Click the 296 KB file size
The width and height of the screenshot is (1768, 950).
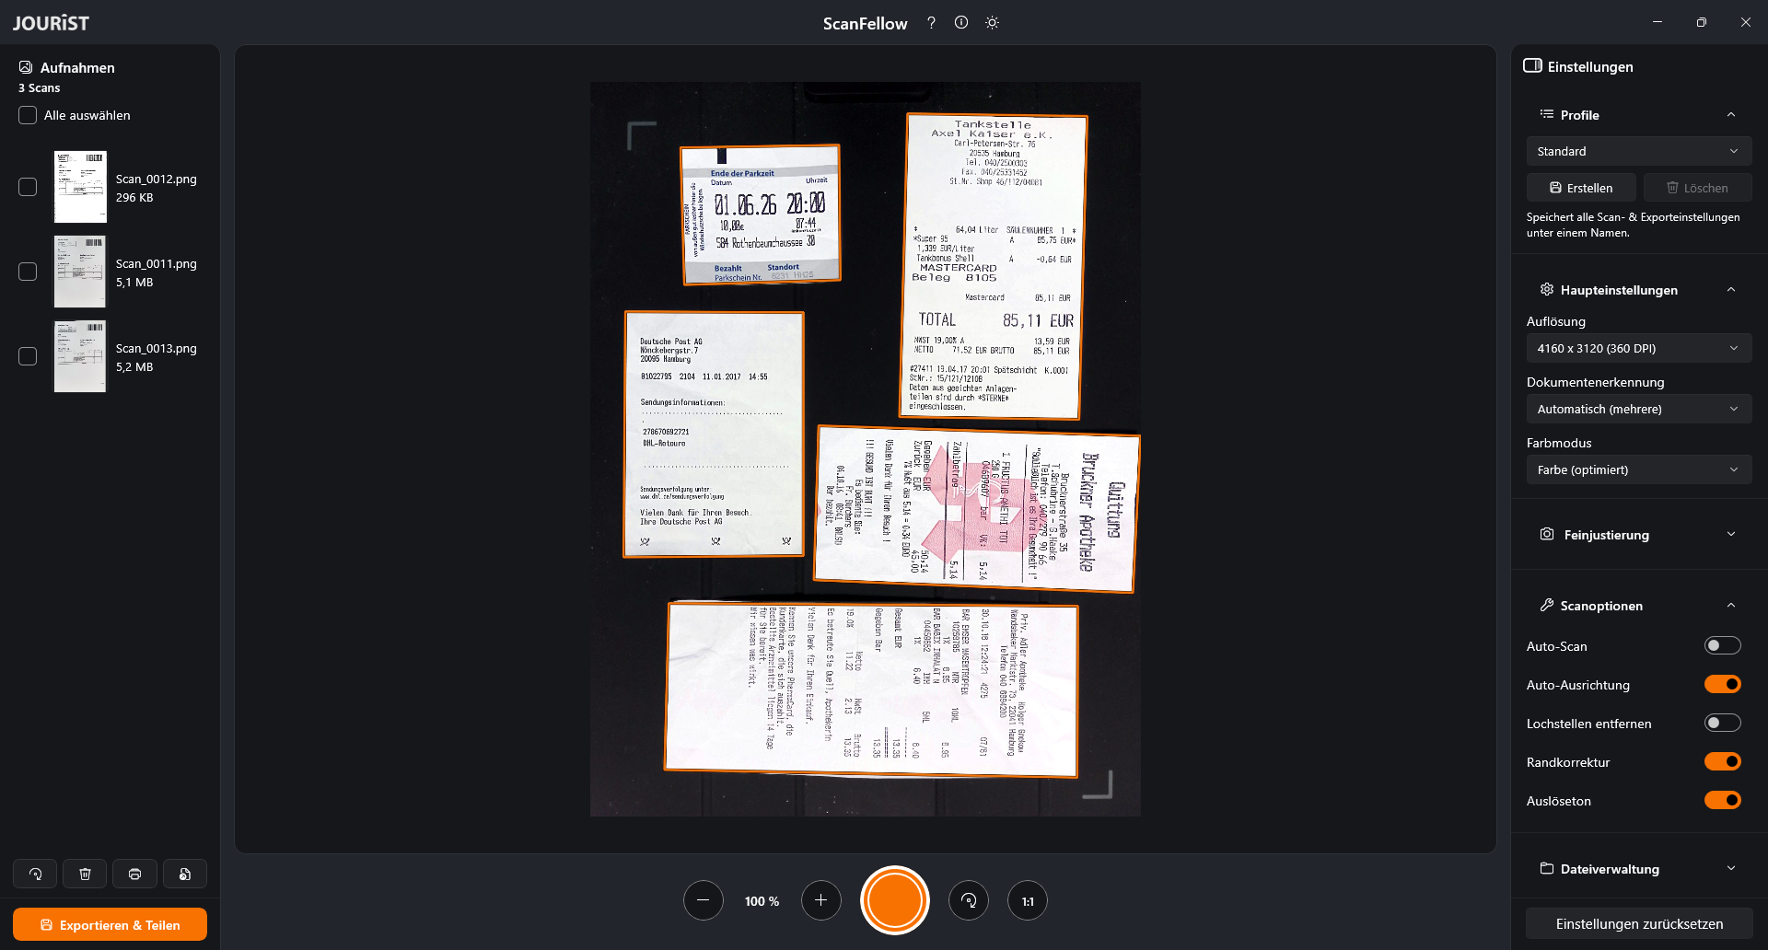tap(134, 198)
